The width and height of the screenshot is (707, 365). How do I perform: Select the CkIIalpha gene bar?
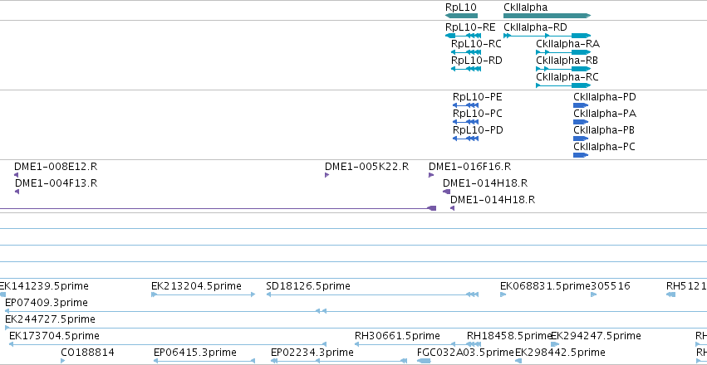[x=547, y=16]
